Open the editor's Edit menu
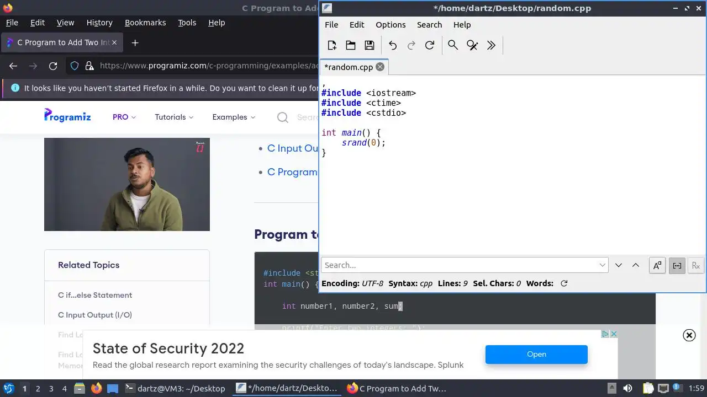707x397 pixels. point(357,25)
